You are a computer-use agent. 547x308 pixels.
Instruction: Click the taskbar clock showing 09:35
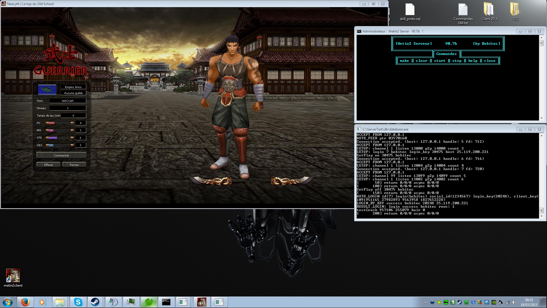(529, 302)
